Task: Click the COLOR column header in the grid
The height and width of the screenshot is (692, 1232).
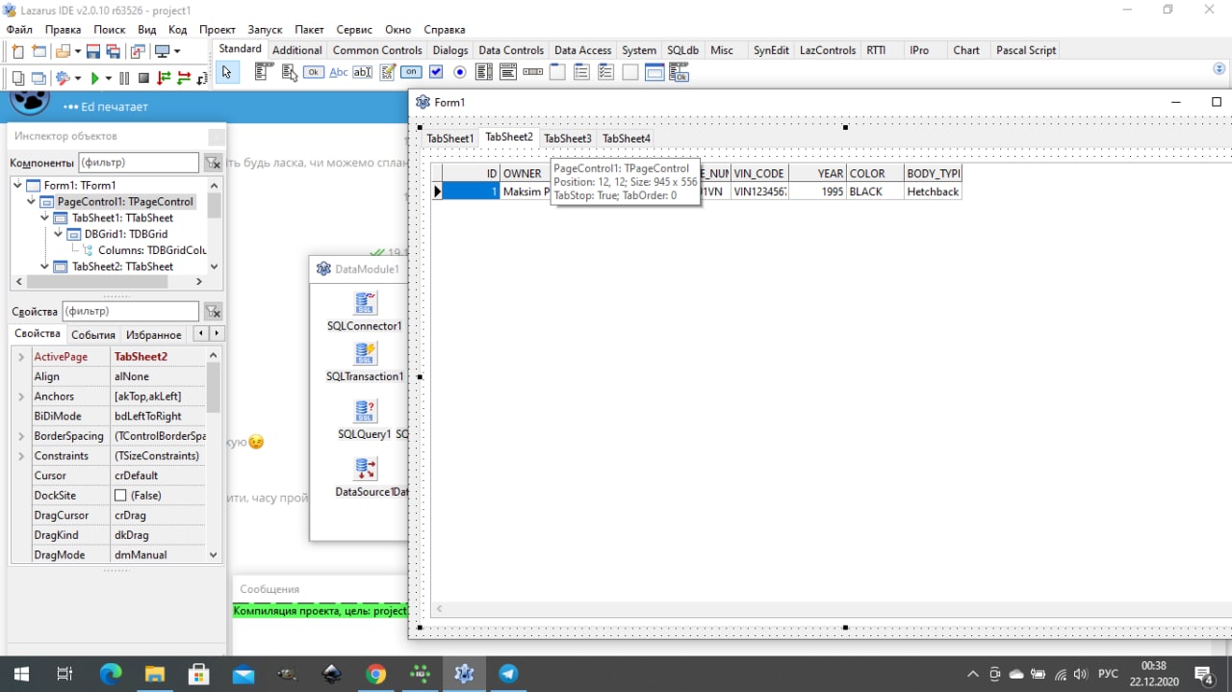Action: pos(875,174)
